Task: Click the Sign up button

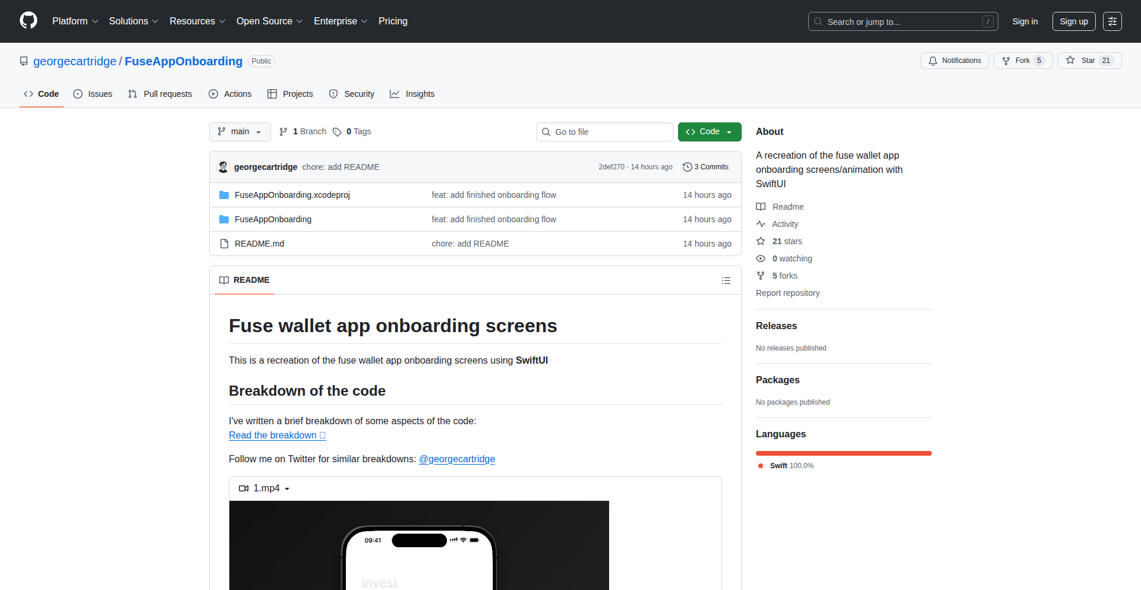Action: coord(1074,21)
